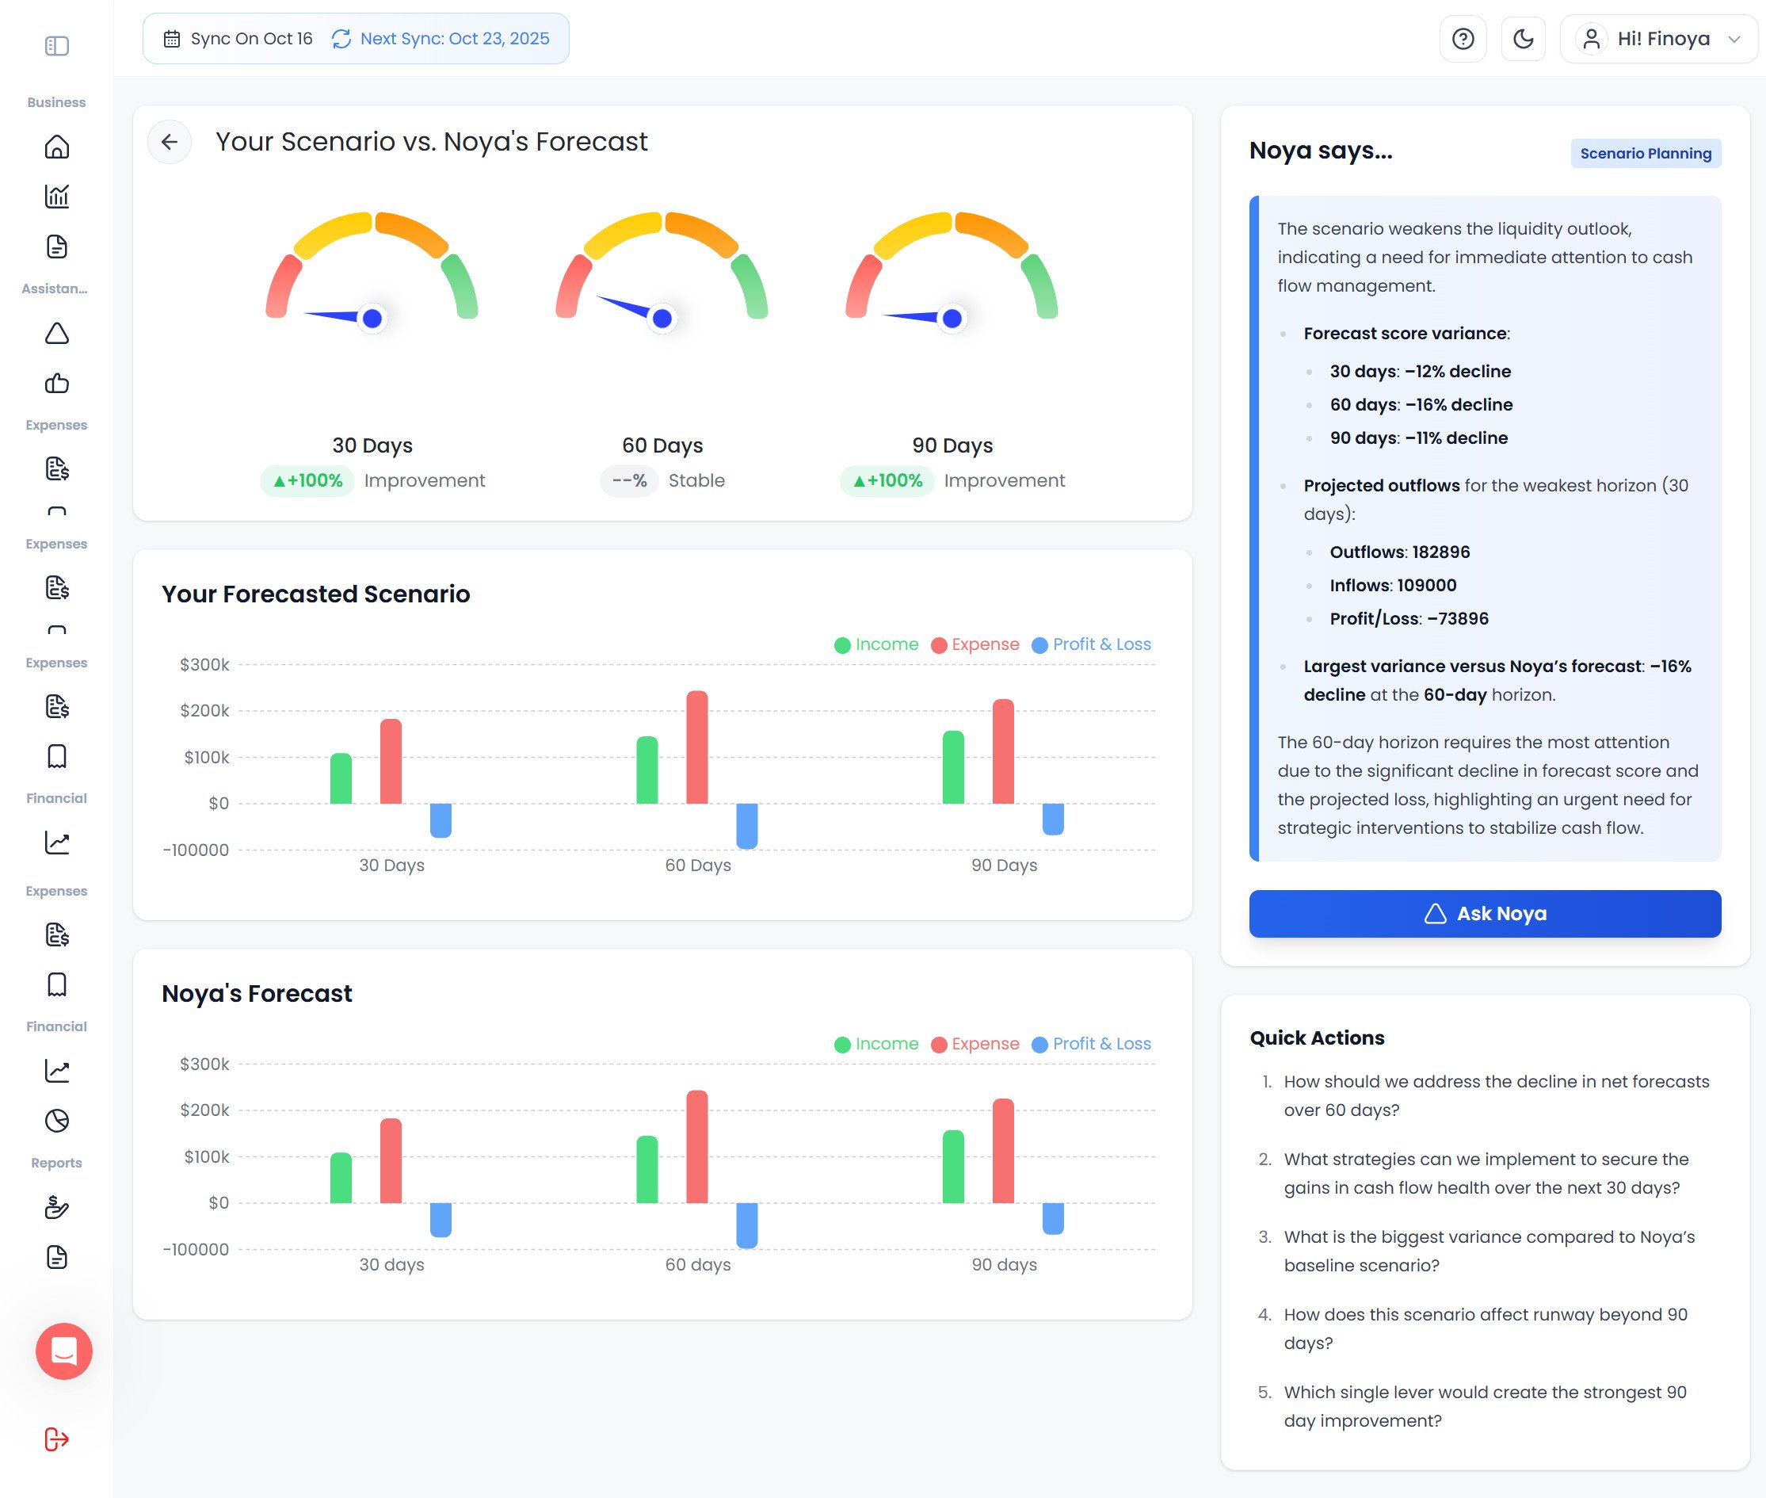Collapse the sidebar panel icon
This screenshot has height=1498, width=1766.
pyautogui.click(x=57, y=46)
